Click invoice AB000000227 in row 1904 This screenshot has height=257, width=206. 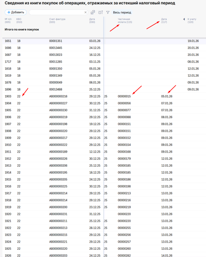(x=58, y=103)
